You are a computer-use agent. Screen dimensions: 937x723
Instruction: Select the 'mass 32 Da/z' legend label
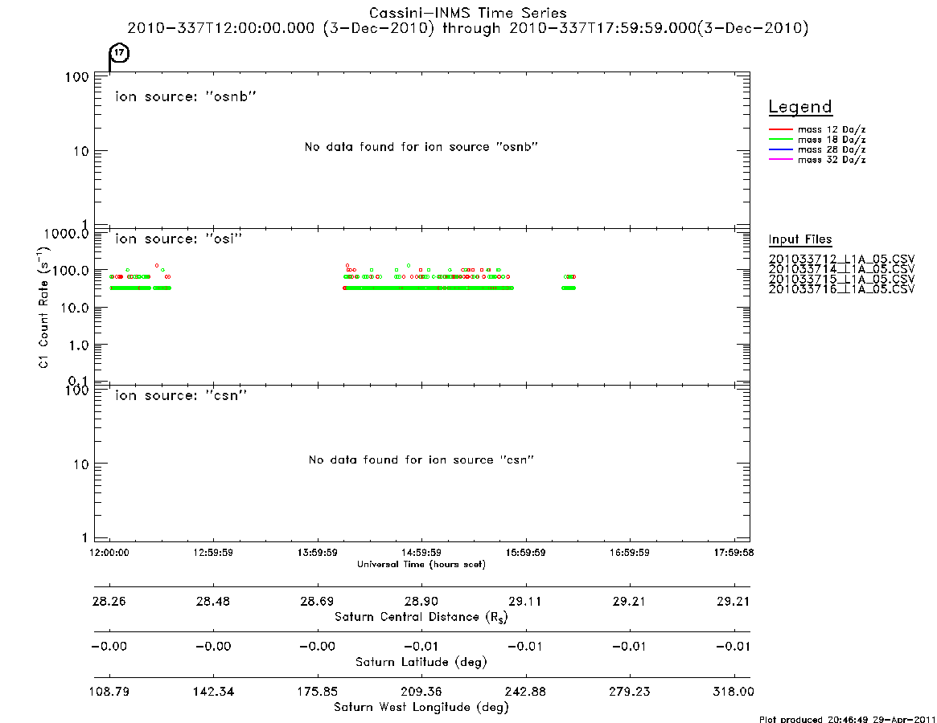(x=832, y=160)
